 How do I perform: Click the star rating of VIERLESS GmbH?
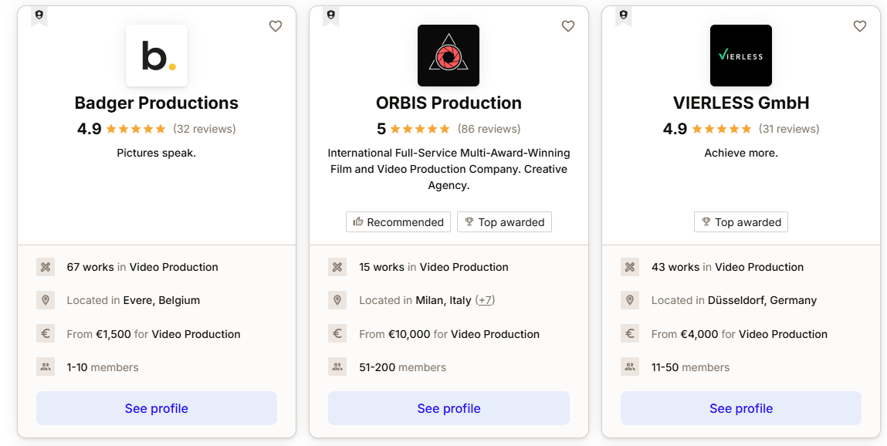click(722, 129)
